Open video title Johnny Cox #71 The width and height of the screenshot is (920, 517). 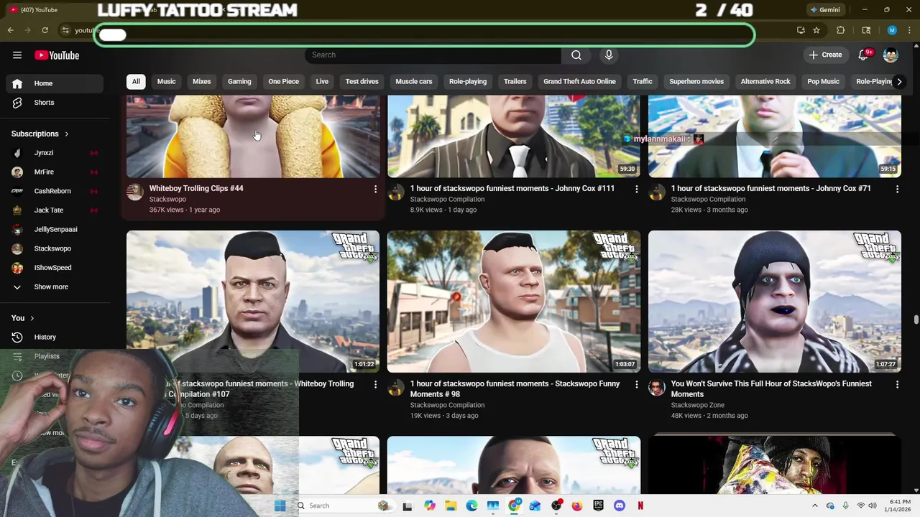pos(770,189)
